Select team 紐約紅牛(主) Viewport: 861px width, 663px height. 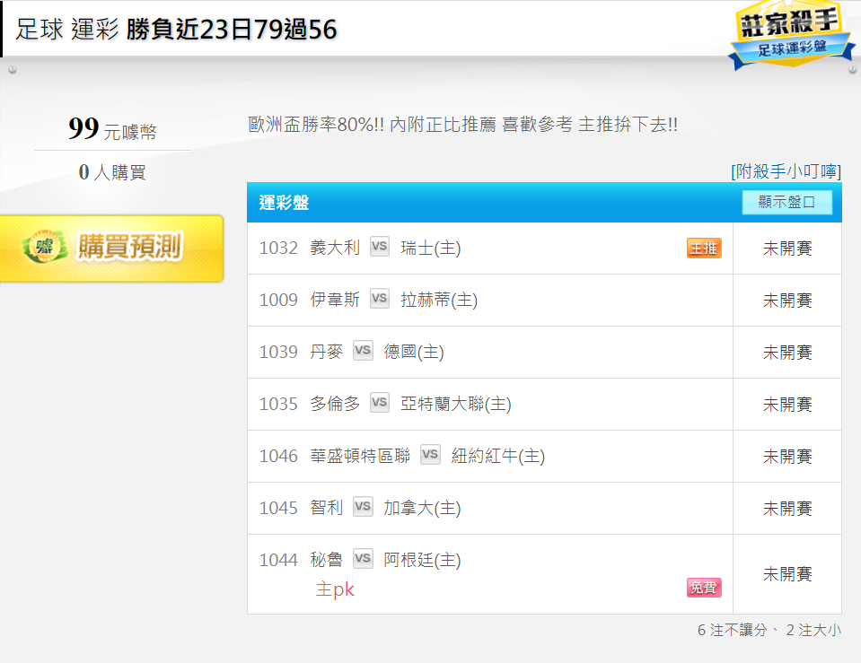click(498, 456)
